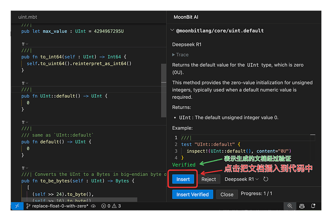Open the Deepseek R1 model dropdown
This screenshot has width=332, height=221.
tap(242, 179)
